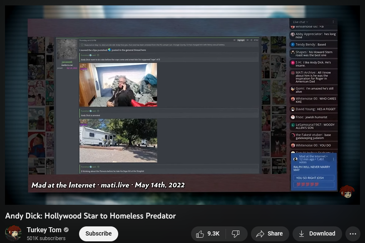This screenshot has width=365, height=243.
Task: Click the 501K subscribers text
Action: pos(46,238)
